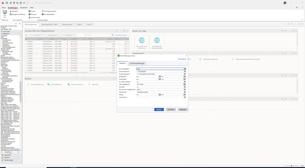Open the Bearbeiten menu
This screenshot has height=168, width=305.
tap(24, 8)
